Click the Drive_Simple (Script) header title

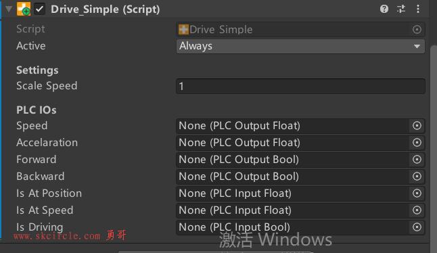[106, 9]
